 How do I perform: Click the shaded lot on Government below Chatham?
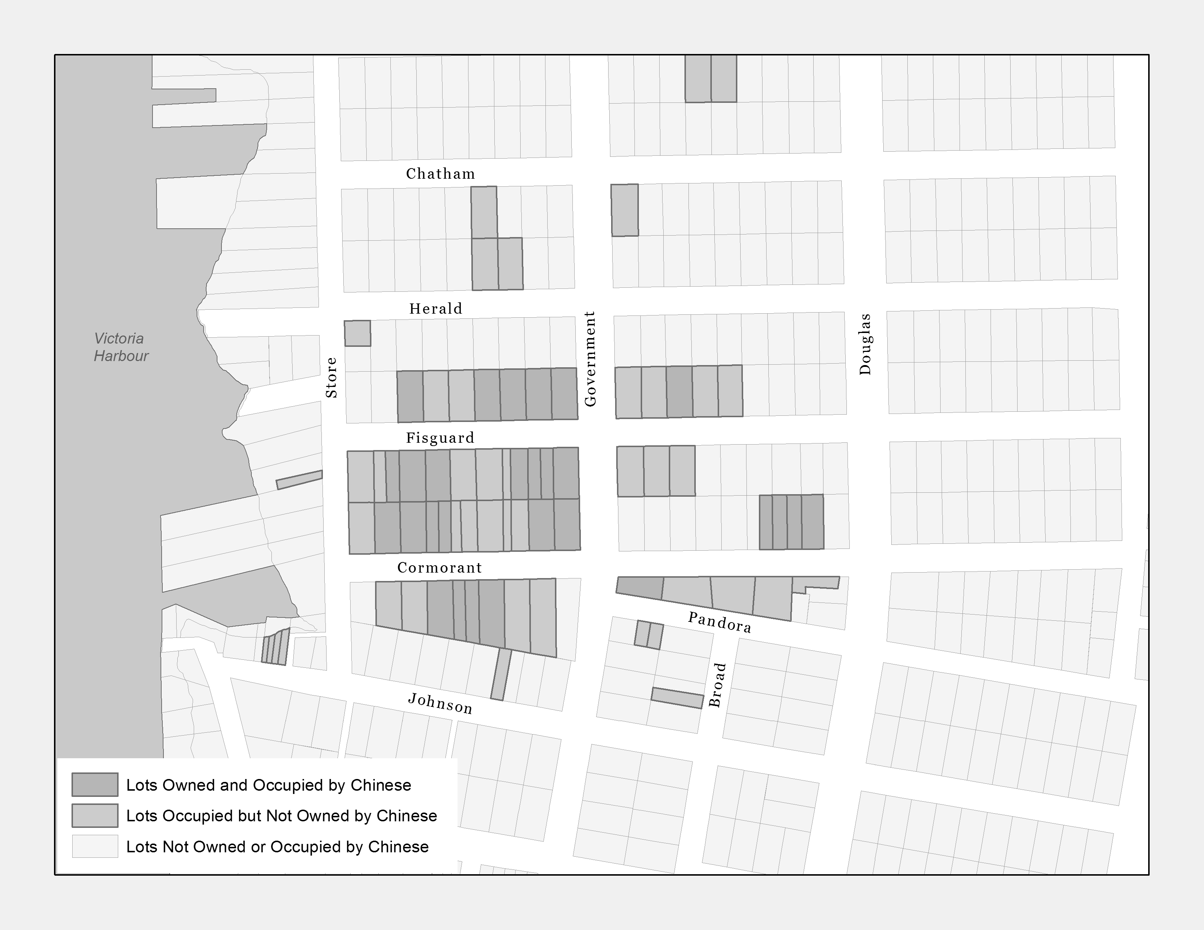(x=625, y=210)
